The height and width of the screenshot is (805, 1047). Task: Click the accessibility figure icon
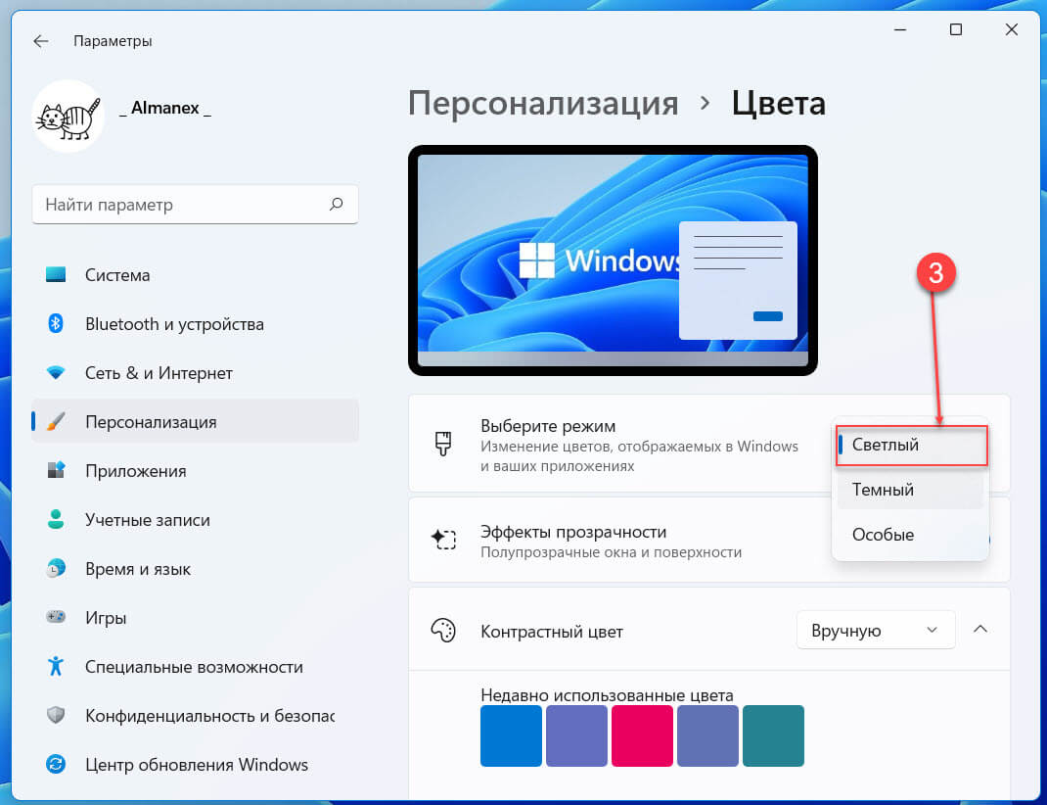click(x=56, y=666)
